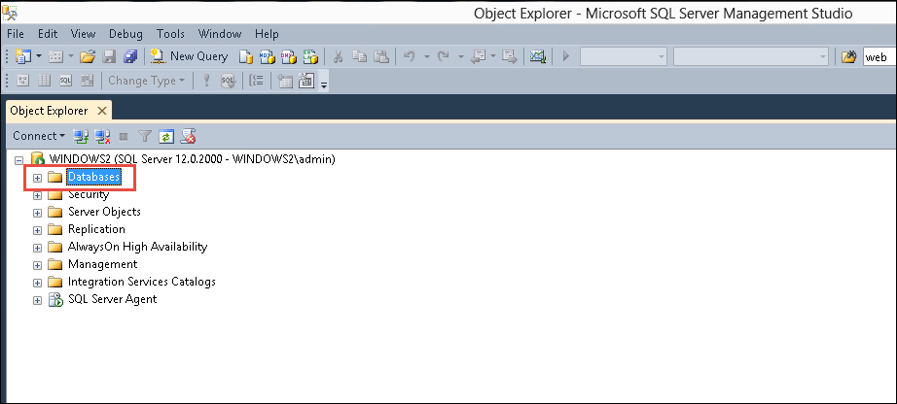Open the Debug menu
Screen dimensions: 897x404
(126, 34)
